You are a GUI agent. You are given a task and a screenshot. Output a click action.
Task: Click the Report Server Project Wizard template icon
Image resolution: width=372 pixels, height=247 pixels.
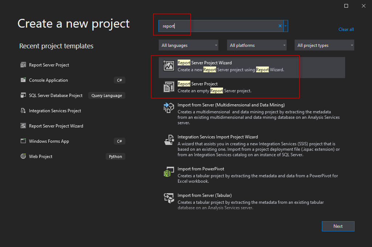point(169,66)
